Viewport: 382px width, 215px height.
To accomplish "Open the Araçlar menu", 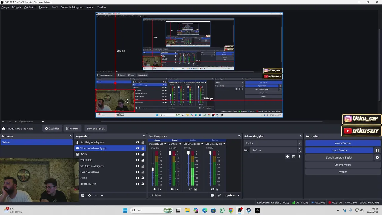I will (90, 7).
